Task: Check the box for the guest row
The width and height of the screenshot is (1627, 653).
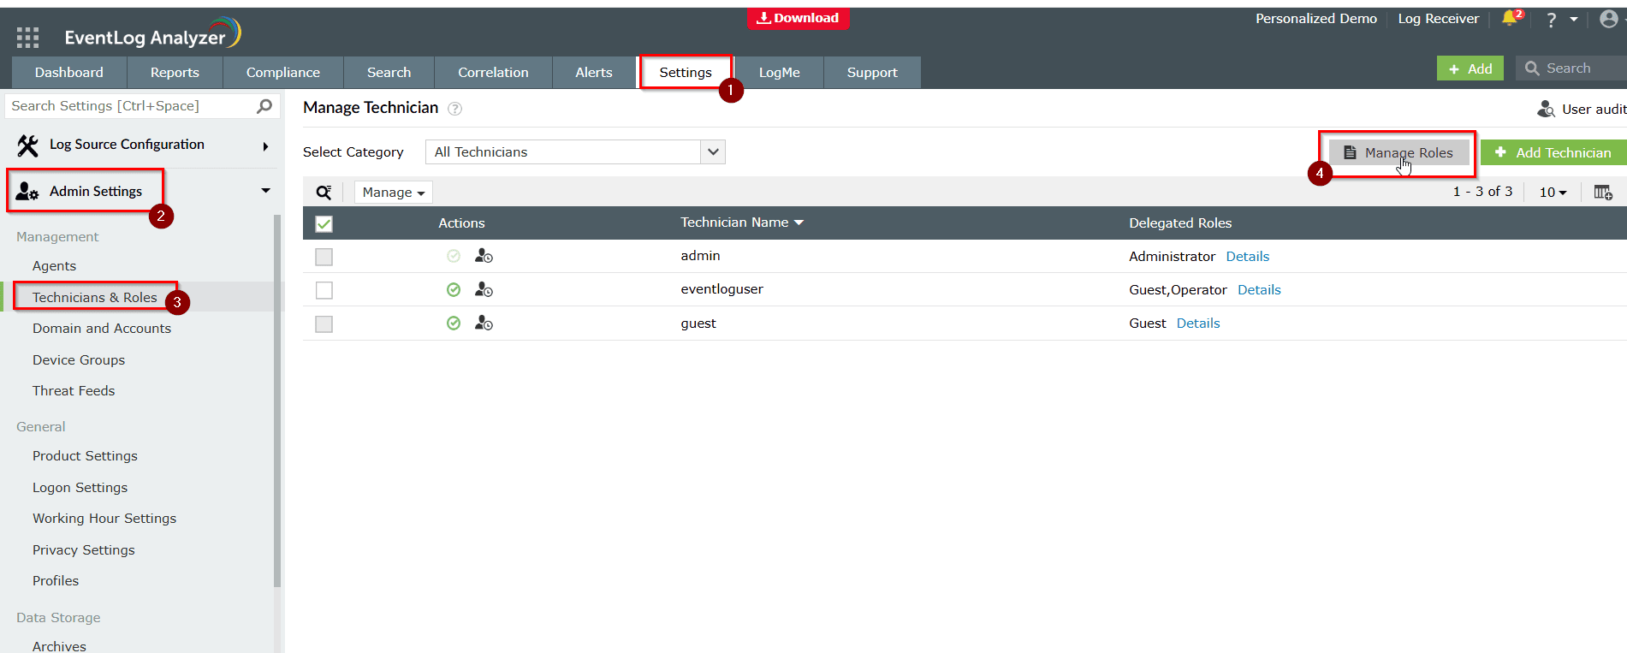Action: (324, 324)
